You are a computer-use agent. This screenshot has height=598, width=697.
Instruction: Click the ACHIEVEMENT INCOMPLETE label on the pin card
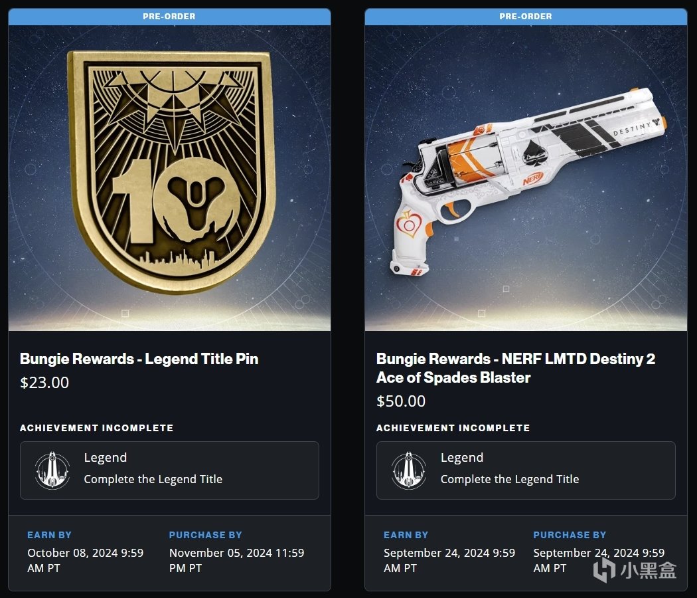point(96,428)
